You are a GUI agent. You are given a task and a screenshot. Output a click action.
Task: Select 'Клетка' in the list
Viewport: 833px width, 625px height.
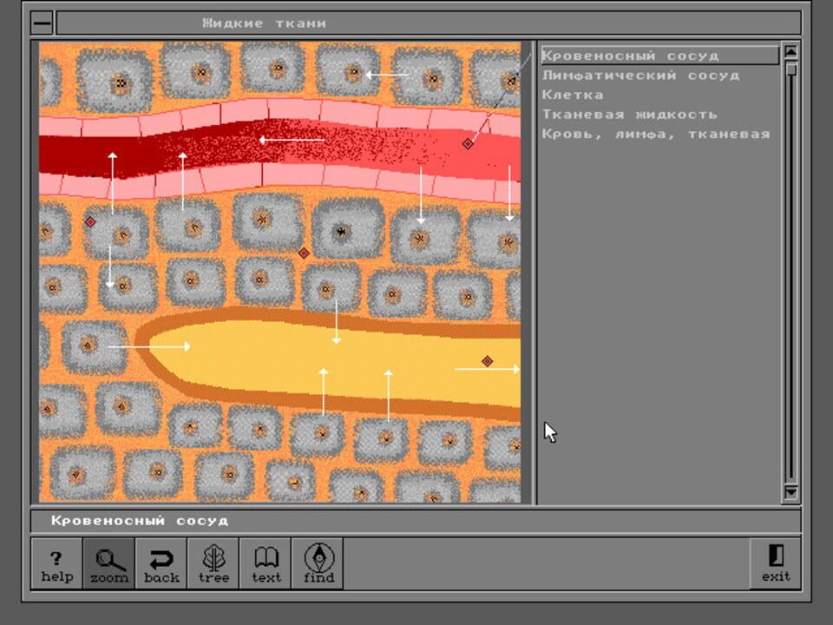[574, 95]
